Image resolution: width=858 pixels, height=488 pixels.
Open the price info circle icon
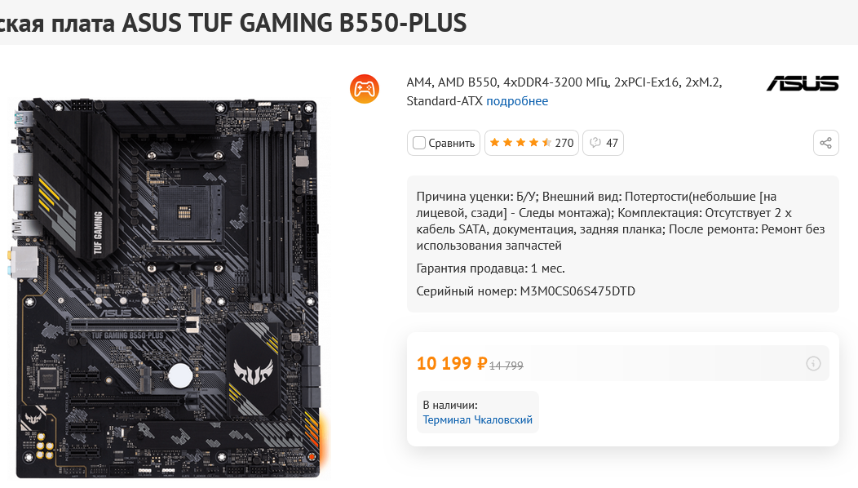pyautogui.click(x=813, y=363)
